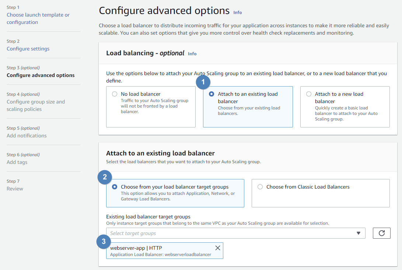402x270 pixels.
Task: Pick Choose from Classic Load Balancers option
Action: point(260,187)
